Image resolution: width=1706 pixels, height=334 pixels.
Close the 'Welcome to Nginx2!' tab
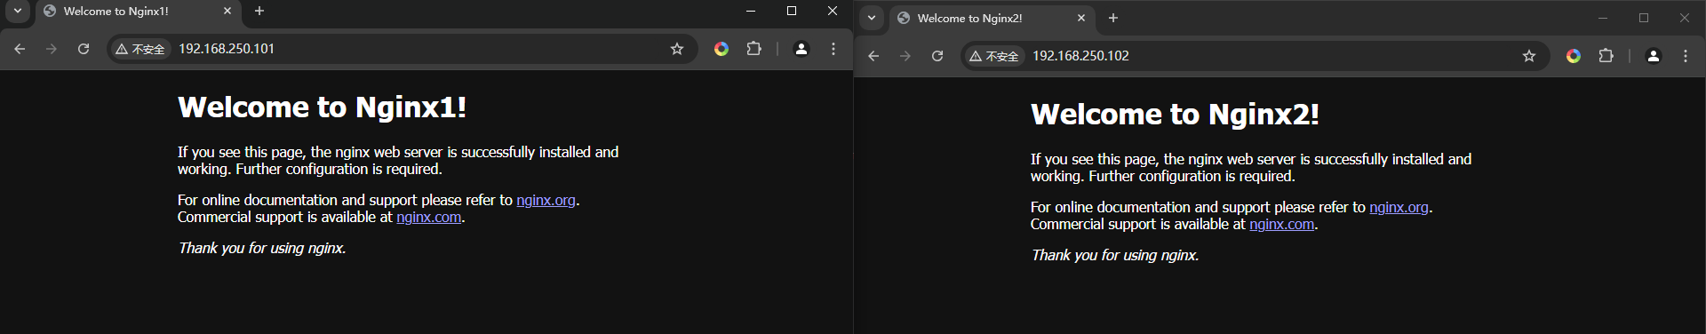[x=1081, y=18]
